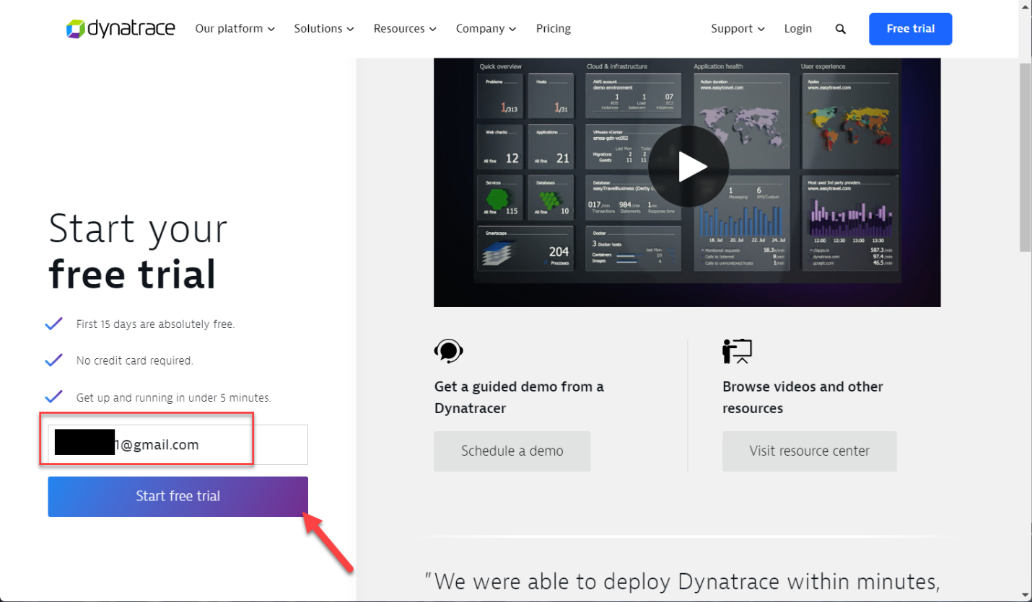Open the Solutions dropdown
Viewport: 1032px width, 602px height.
[323, 29]
